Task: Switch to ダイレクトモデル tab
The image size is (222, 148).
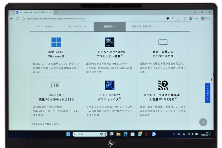Action: pyautogui.click(x=46, y=26)
